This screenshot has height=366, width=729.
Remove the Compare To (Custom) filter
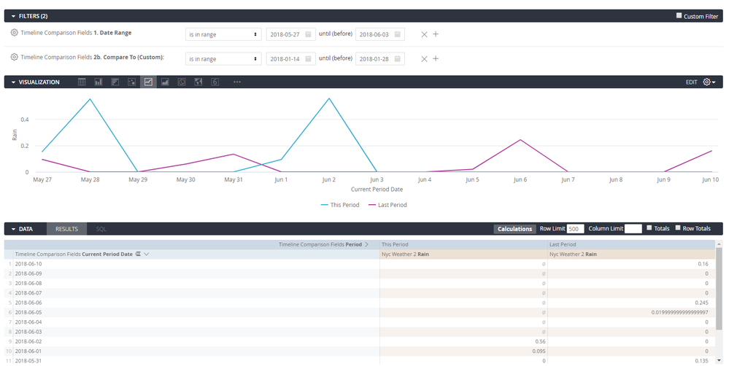(424, 59)
